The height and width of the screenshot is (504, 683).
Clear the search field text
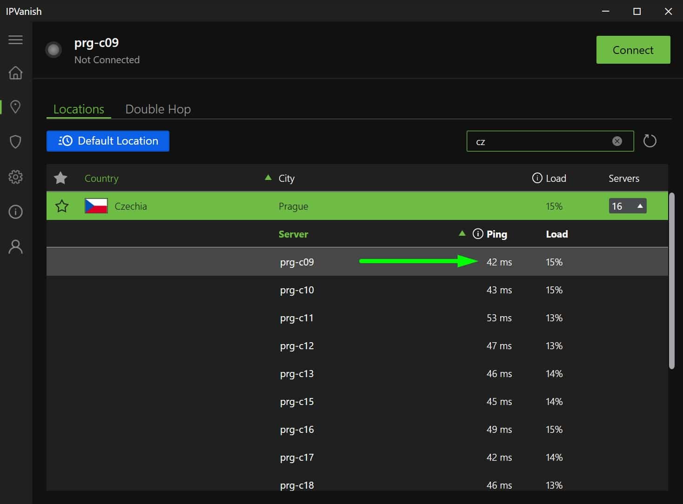coord(617,141)
